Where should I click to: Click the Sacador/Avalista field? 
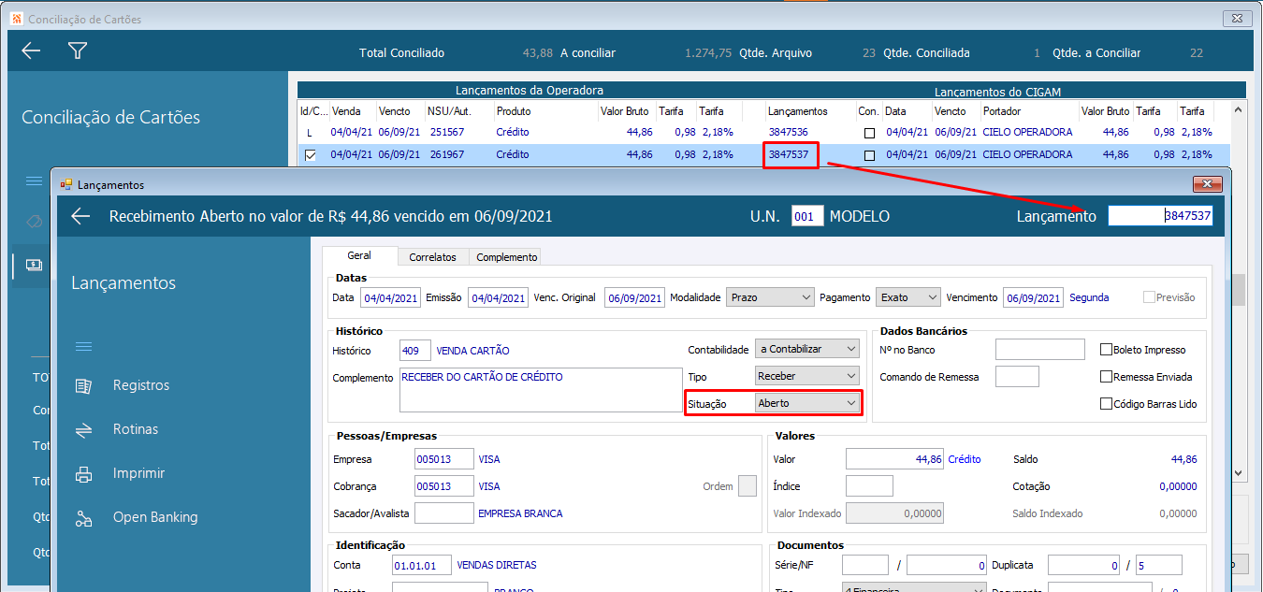444,513
